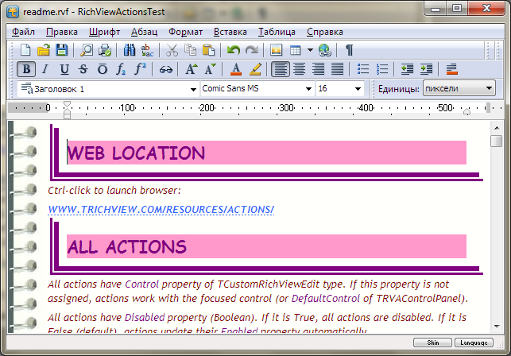
Task: Open the Print Preview tool
Action: click(86, 50)
